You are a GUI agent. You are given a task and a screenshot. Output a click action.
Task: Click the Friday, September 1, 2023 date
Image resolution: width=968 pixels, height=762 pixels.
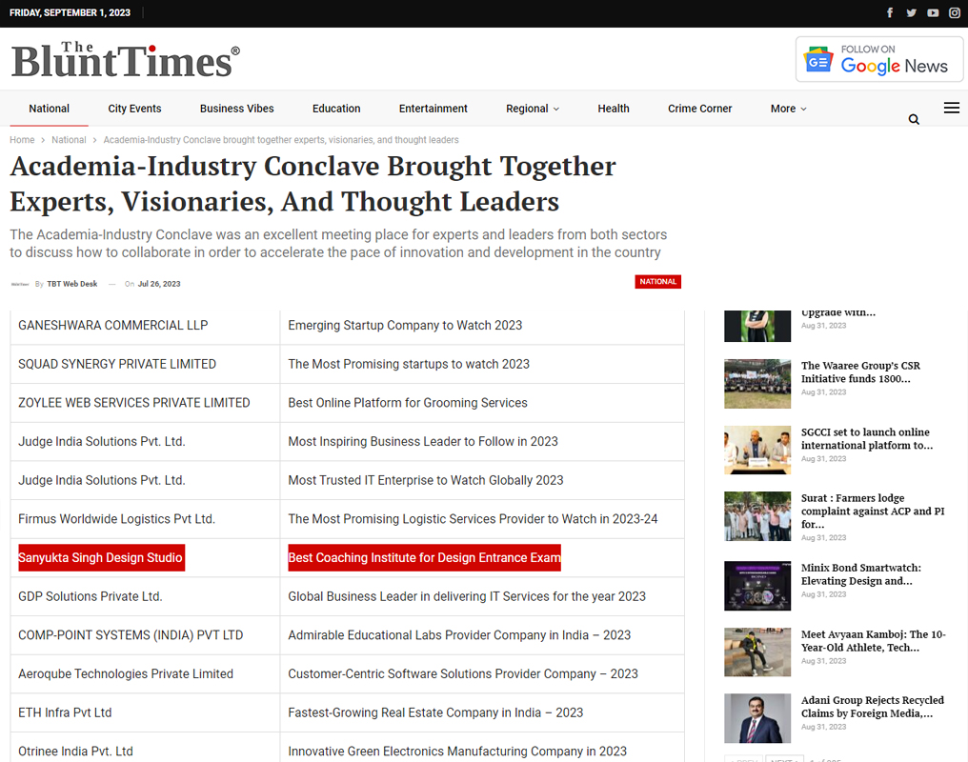(70, 13)
